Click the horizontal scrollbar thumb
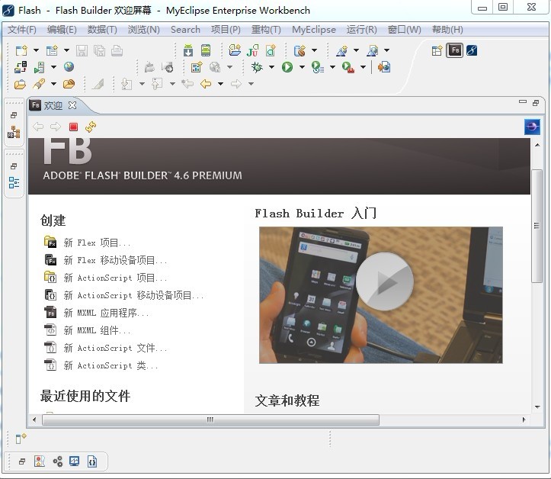This screenshot has height=479, width=551. pyautogui.click(x=210, y=420)
